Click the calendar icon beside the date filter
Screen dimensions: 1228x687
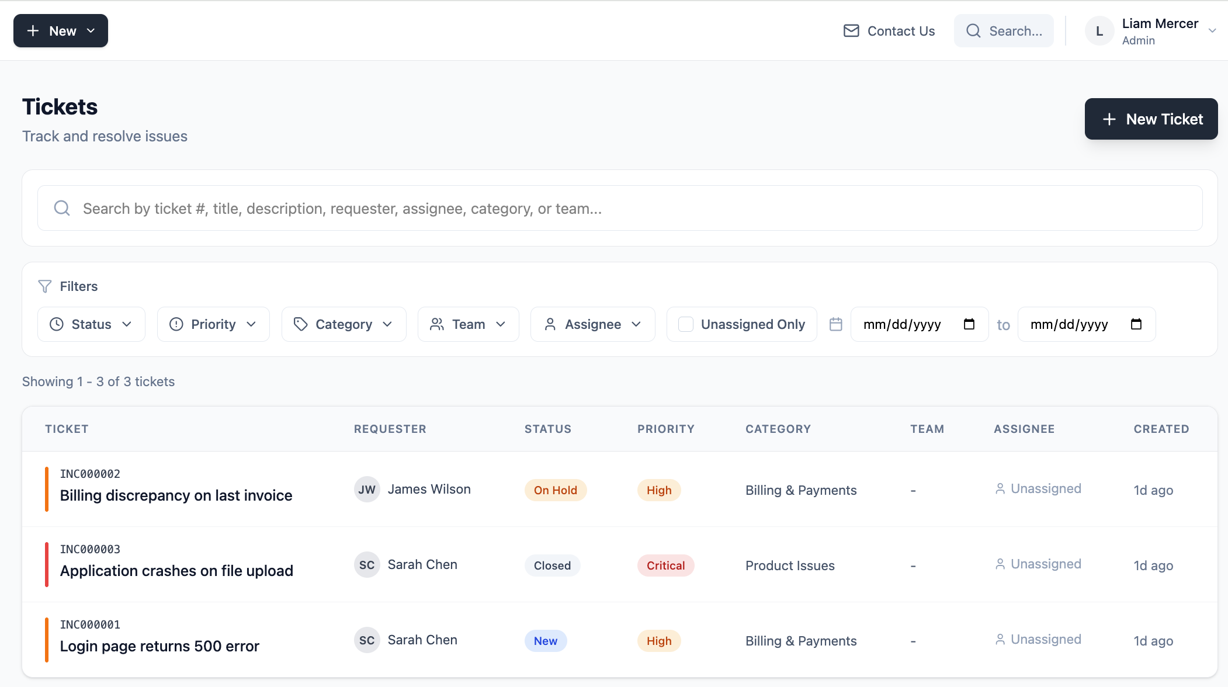tap(835, 324)
